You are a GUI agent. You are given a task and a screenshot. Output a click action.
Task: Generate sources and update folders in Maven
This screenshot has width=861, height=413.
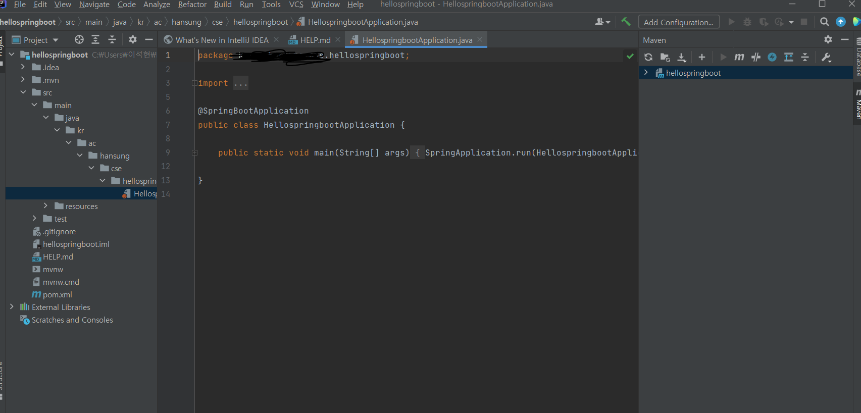coord(665,57)
